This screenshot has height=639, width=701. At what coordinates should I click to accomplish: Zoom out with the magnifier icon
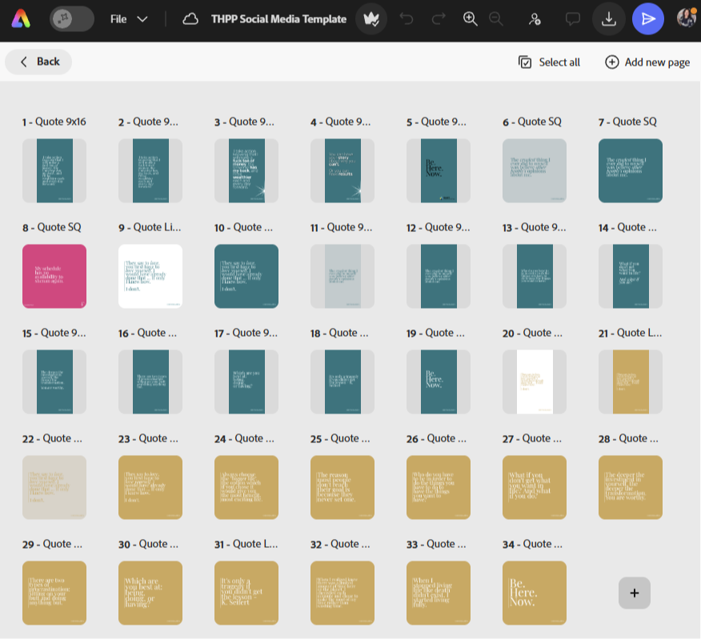(496, 18)
